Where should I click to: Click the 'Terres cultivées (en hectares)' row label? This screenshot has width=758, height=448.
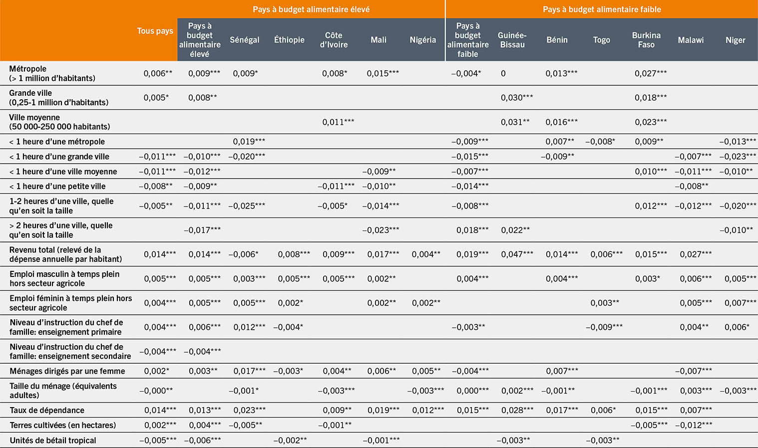point(62,425)
